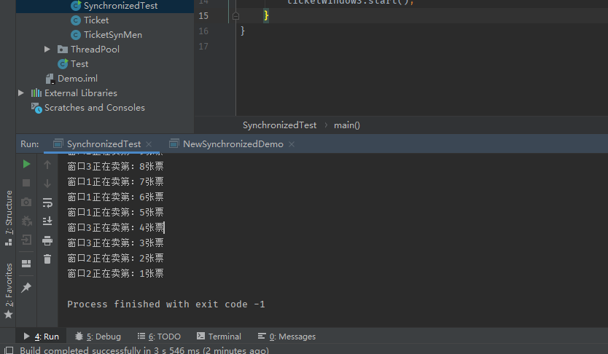
Task: Select External Libraries in tree
Action: (81, 93)
